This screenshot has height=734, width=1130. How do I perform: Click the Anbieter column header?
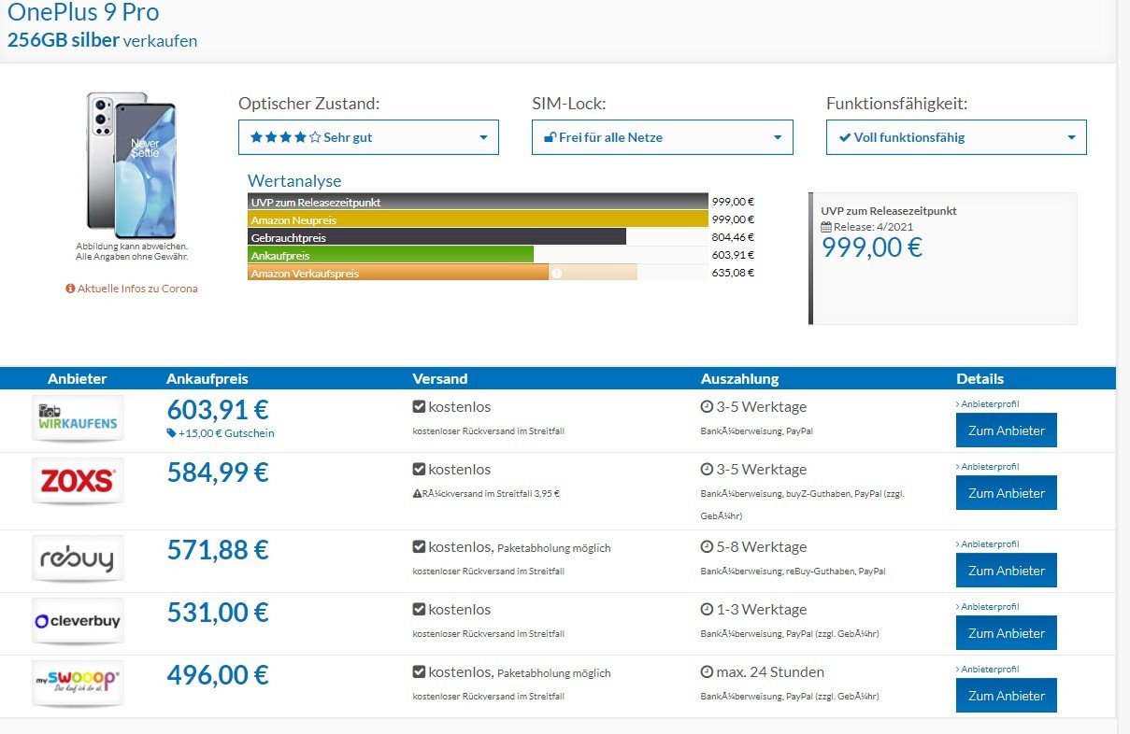point(78,378)
